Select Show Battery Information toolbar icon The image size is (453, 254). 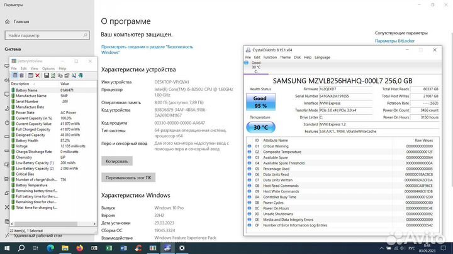click(15, 75)
